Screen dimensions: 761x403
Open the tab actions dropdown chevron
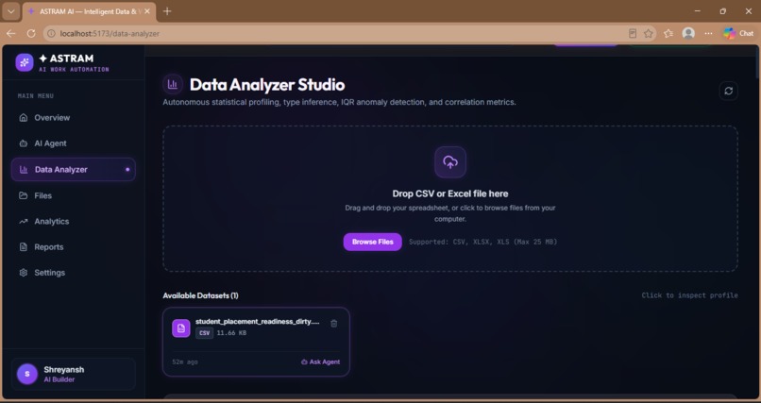tap(10, 11)
